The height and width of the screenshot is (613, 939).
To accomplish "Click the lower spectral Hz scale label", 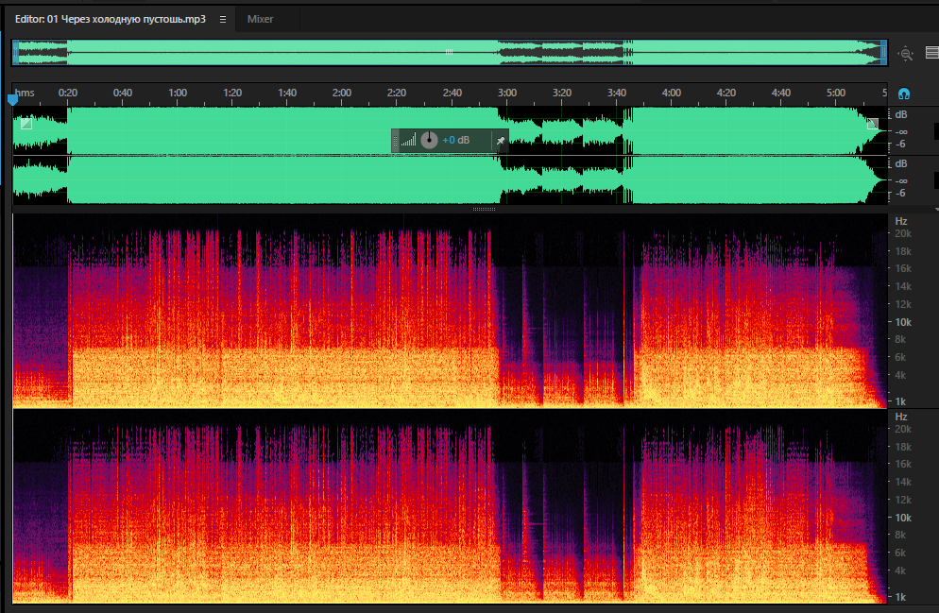I will [901, 417].
